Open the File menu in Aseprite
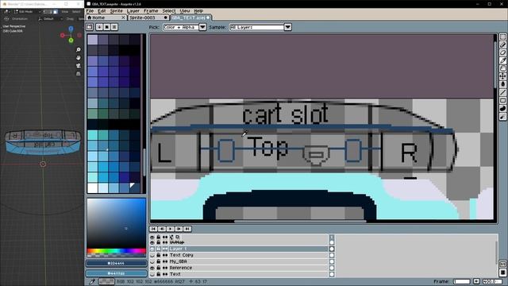The height and width of the screenshot is (286, 508). [x=90, y=11]
